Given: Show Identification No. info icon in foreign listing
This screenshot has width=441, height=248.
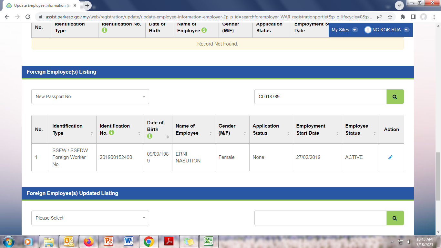Looking at the screenshot, I should tap(112, 132).
